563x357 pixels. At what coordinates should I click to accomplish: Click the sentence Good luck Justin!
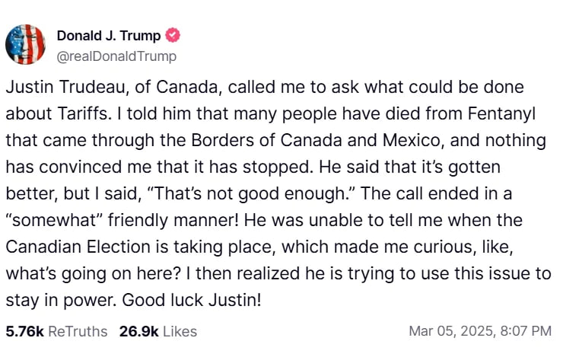click(x=192, y=300)
